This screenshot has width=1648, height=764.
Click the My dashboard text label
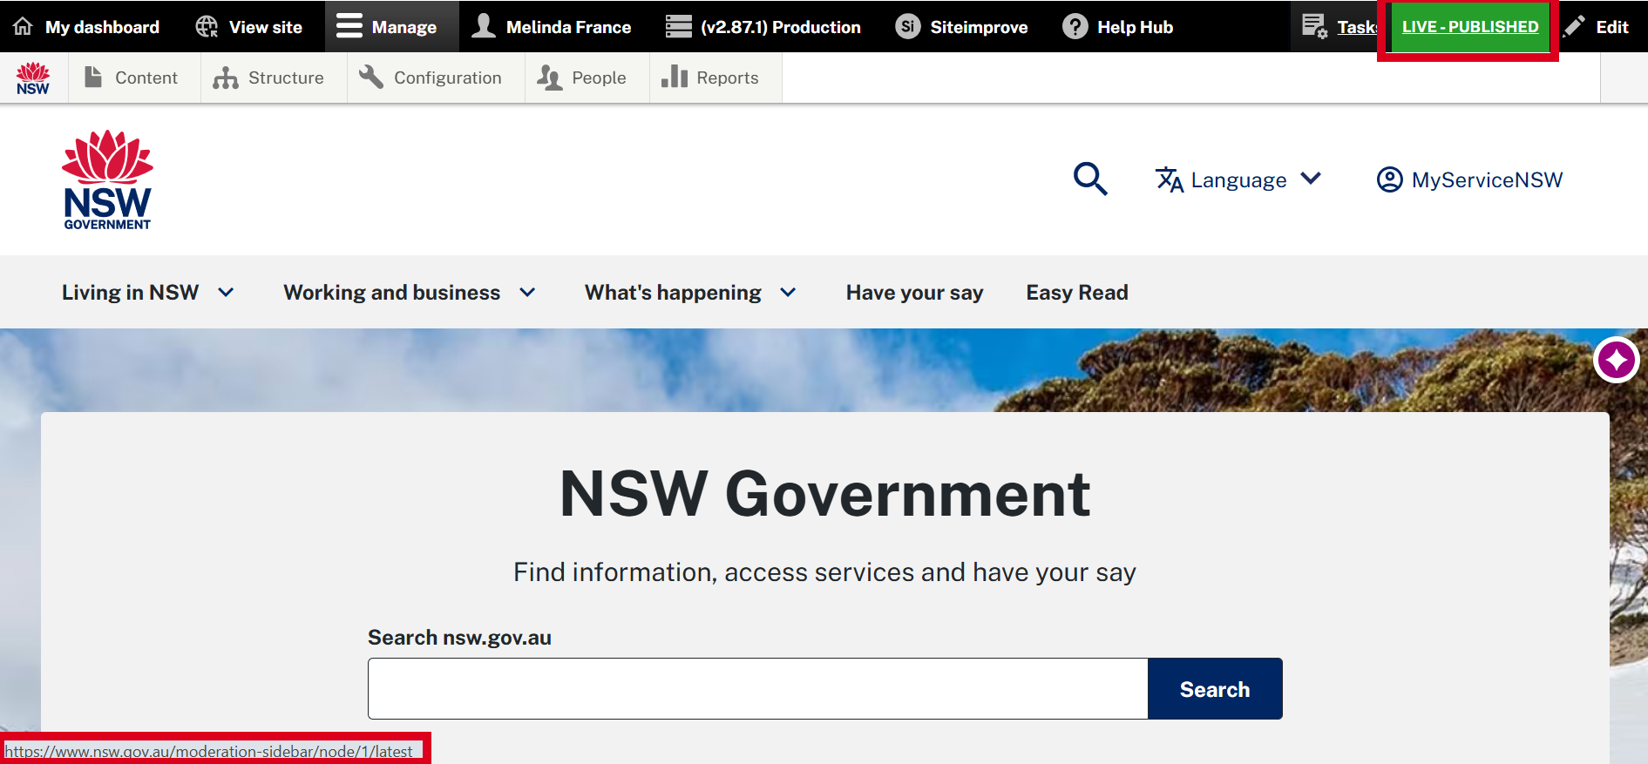102,27
